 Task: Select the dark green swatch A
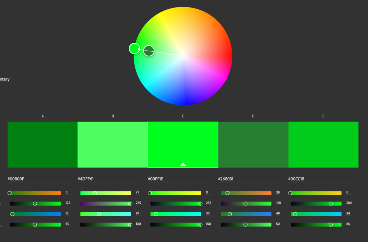42,144
